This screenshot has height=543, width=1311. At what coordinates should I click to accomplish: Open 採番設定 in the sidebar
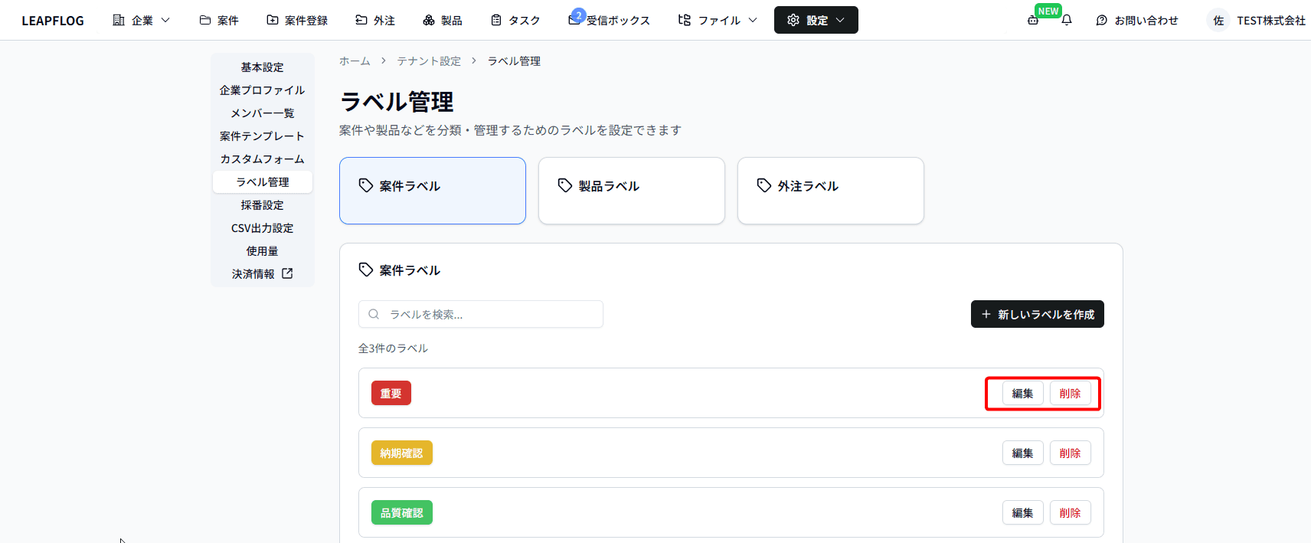[x=263, y=205]
